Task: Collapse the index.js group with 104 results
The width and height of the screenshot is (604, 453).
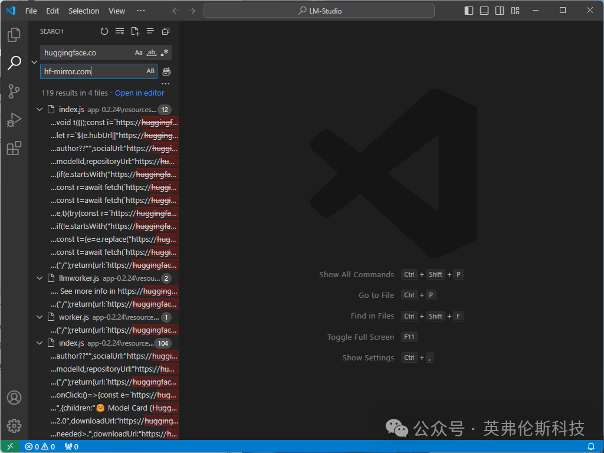Action: [x=40, y=343]
